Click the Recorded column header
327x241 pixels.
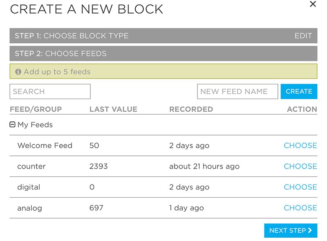[x=191, y=109]
